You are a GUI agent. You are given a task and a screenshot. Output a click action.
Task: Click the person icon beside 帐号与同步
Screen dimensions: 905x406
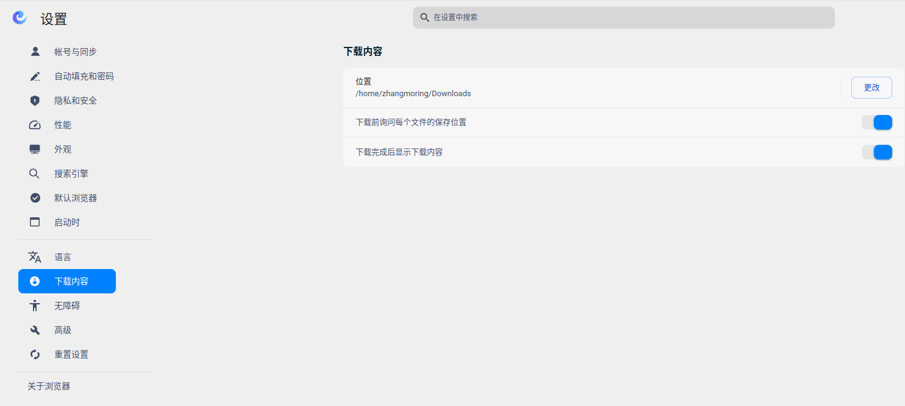point(35,52)
